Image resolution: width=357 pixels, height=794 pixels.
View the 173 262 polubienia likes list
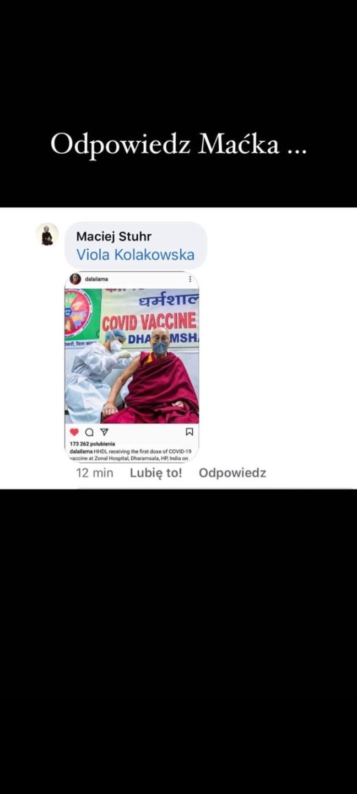click(93, 444)
